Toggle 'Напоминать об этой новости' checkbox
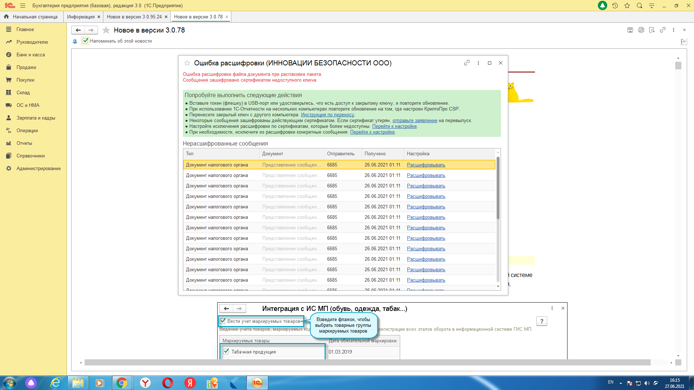 (85, 41)
